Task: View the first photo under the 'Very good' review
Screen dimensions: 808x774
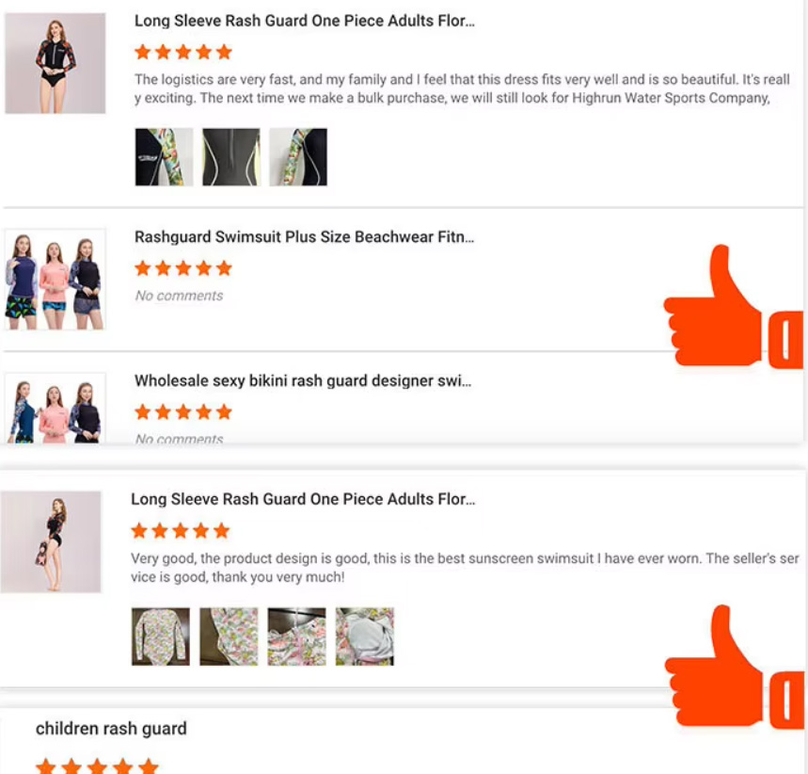Action: (x=161, y=637)
